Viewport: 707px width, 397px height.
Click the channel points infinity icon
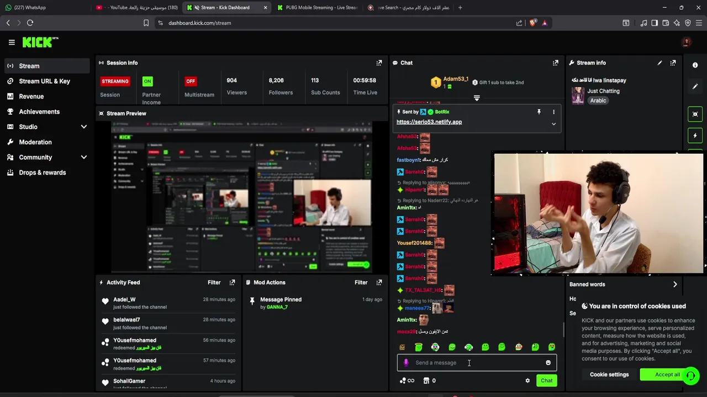click(407, 380)
